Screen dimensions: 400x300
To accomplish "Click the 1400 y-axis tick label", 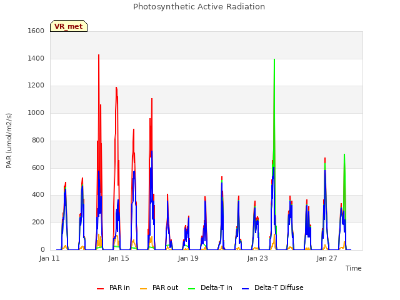I will 36,58.
